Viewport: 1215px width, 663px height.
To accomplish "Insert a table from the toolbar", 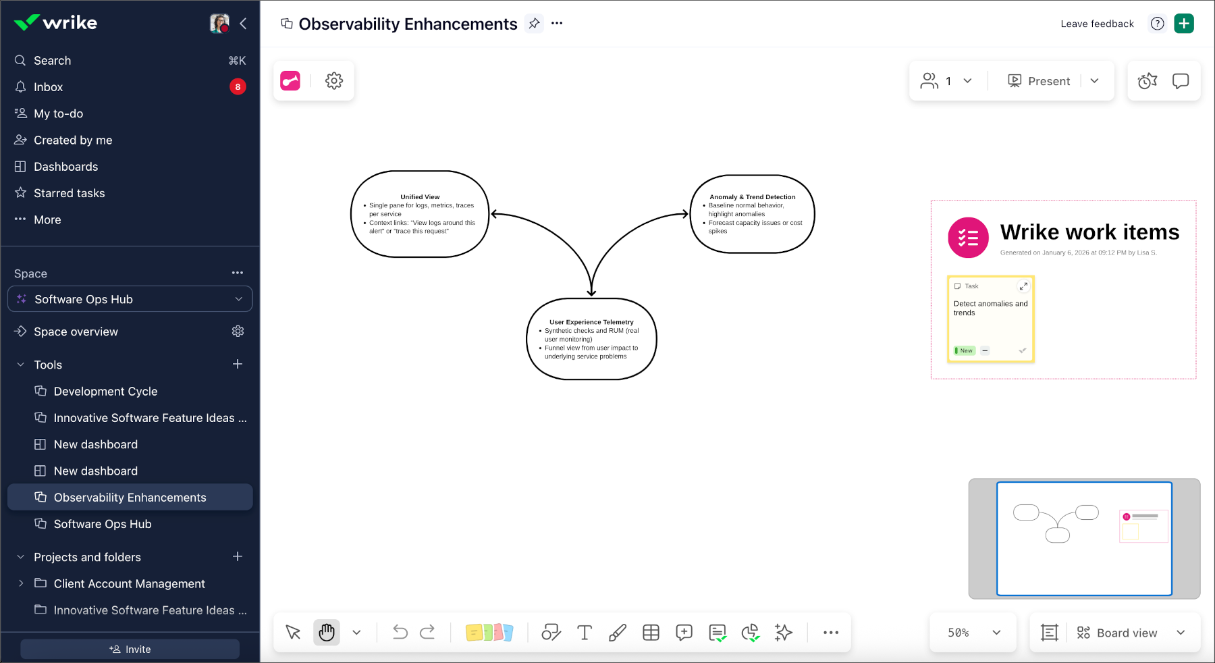I will [651, 633].
